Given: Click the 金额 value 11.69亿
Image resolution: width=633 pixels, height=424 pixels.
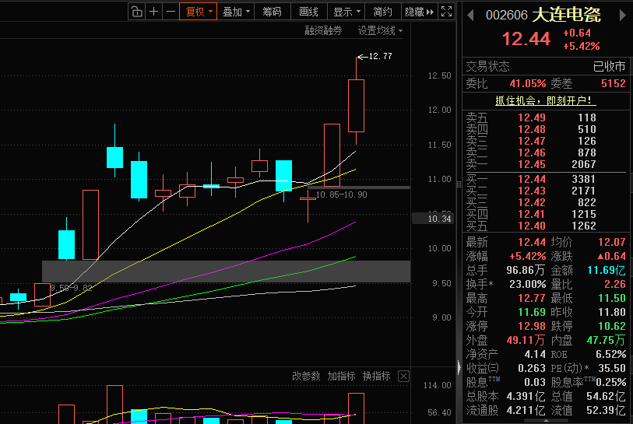Looking at the screenshot, I should 607,270.
